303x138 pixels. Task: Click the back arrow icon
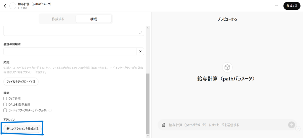(5, 6)
